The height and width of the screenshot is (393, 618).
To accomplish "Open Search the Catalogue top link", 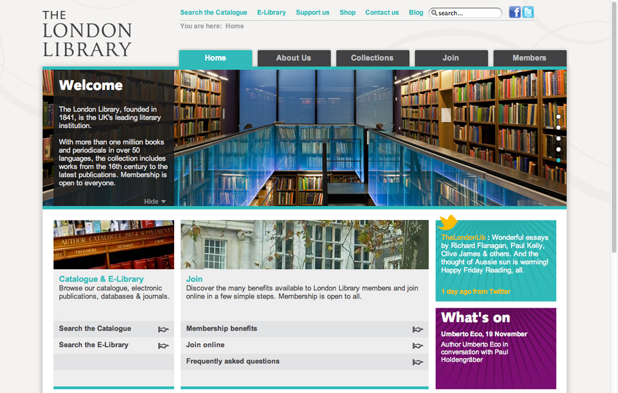I will point(214,13).
